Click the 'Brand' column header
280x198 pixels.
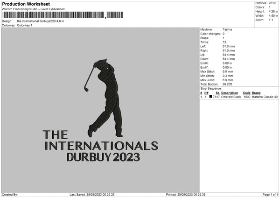coord(256,93)
